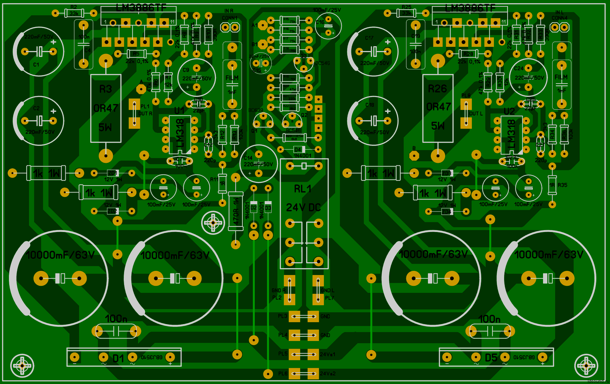The height and width of the screenshot is (384, 610).
Task: Select the ZD3 zener diode
Action: click(447, 173)
